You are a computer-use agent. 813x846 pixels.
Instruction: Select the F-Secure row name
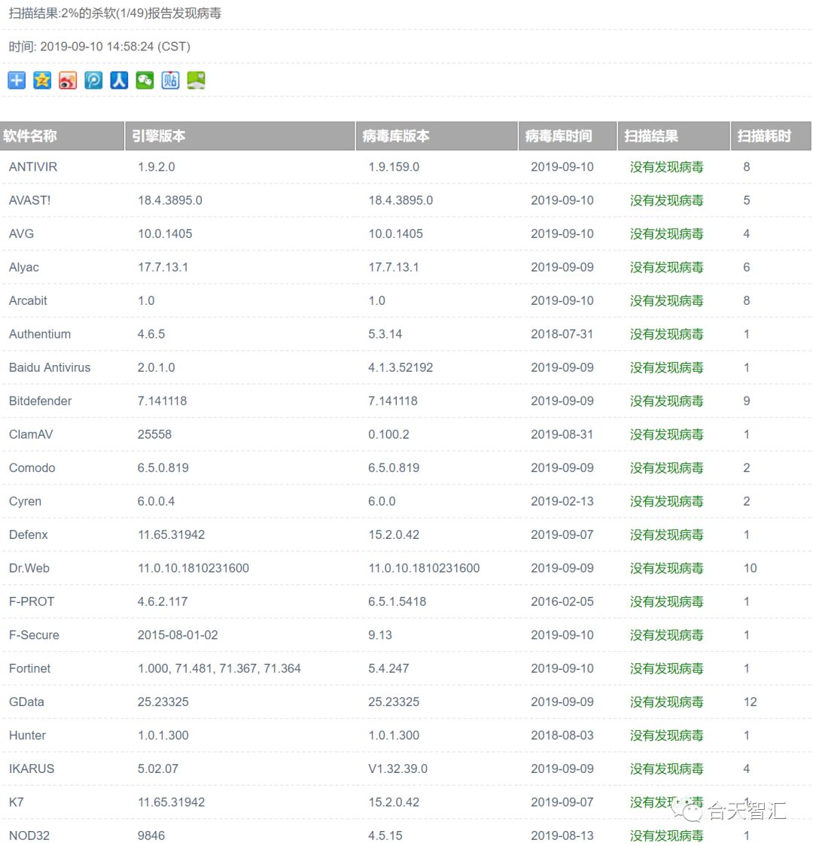34,635
